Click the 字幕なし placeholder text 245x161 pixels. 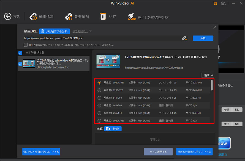pyautogui.click(x=155, y=140)
